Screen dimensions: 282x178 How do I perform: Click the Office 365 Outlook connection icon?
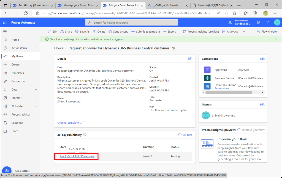point(207,86)
